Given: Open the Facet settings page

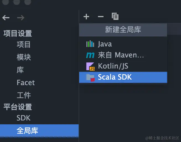Looking at the screenshot, I should click(26, 83).
